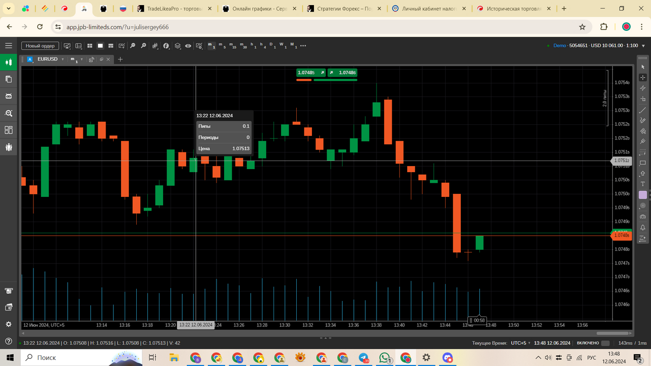Open File Explorer from the taskbar
This screenshot has width=651, height=366.
(174, 357)
